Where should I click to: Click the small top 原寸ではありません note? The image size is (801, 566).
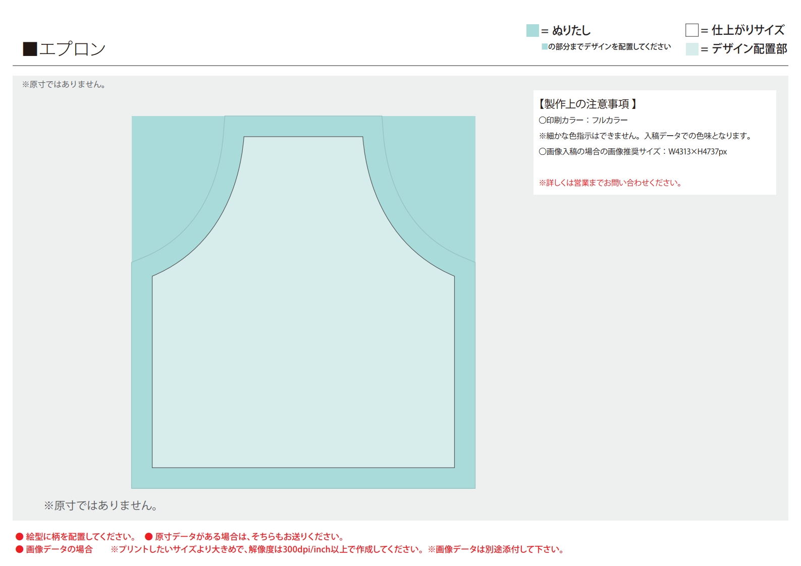coord(64,85)
